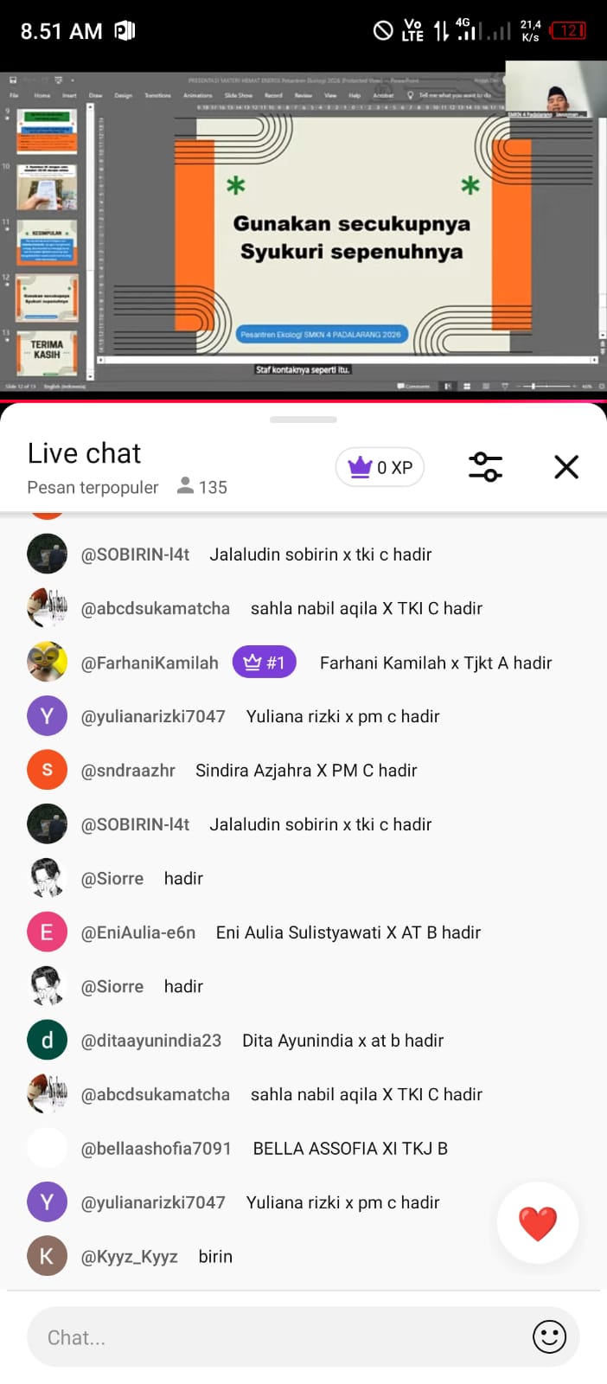The width and height of the screenshot is (607, 1384).
Task: Tap the sheet drag handle bar
Action: 303,420
